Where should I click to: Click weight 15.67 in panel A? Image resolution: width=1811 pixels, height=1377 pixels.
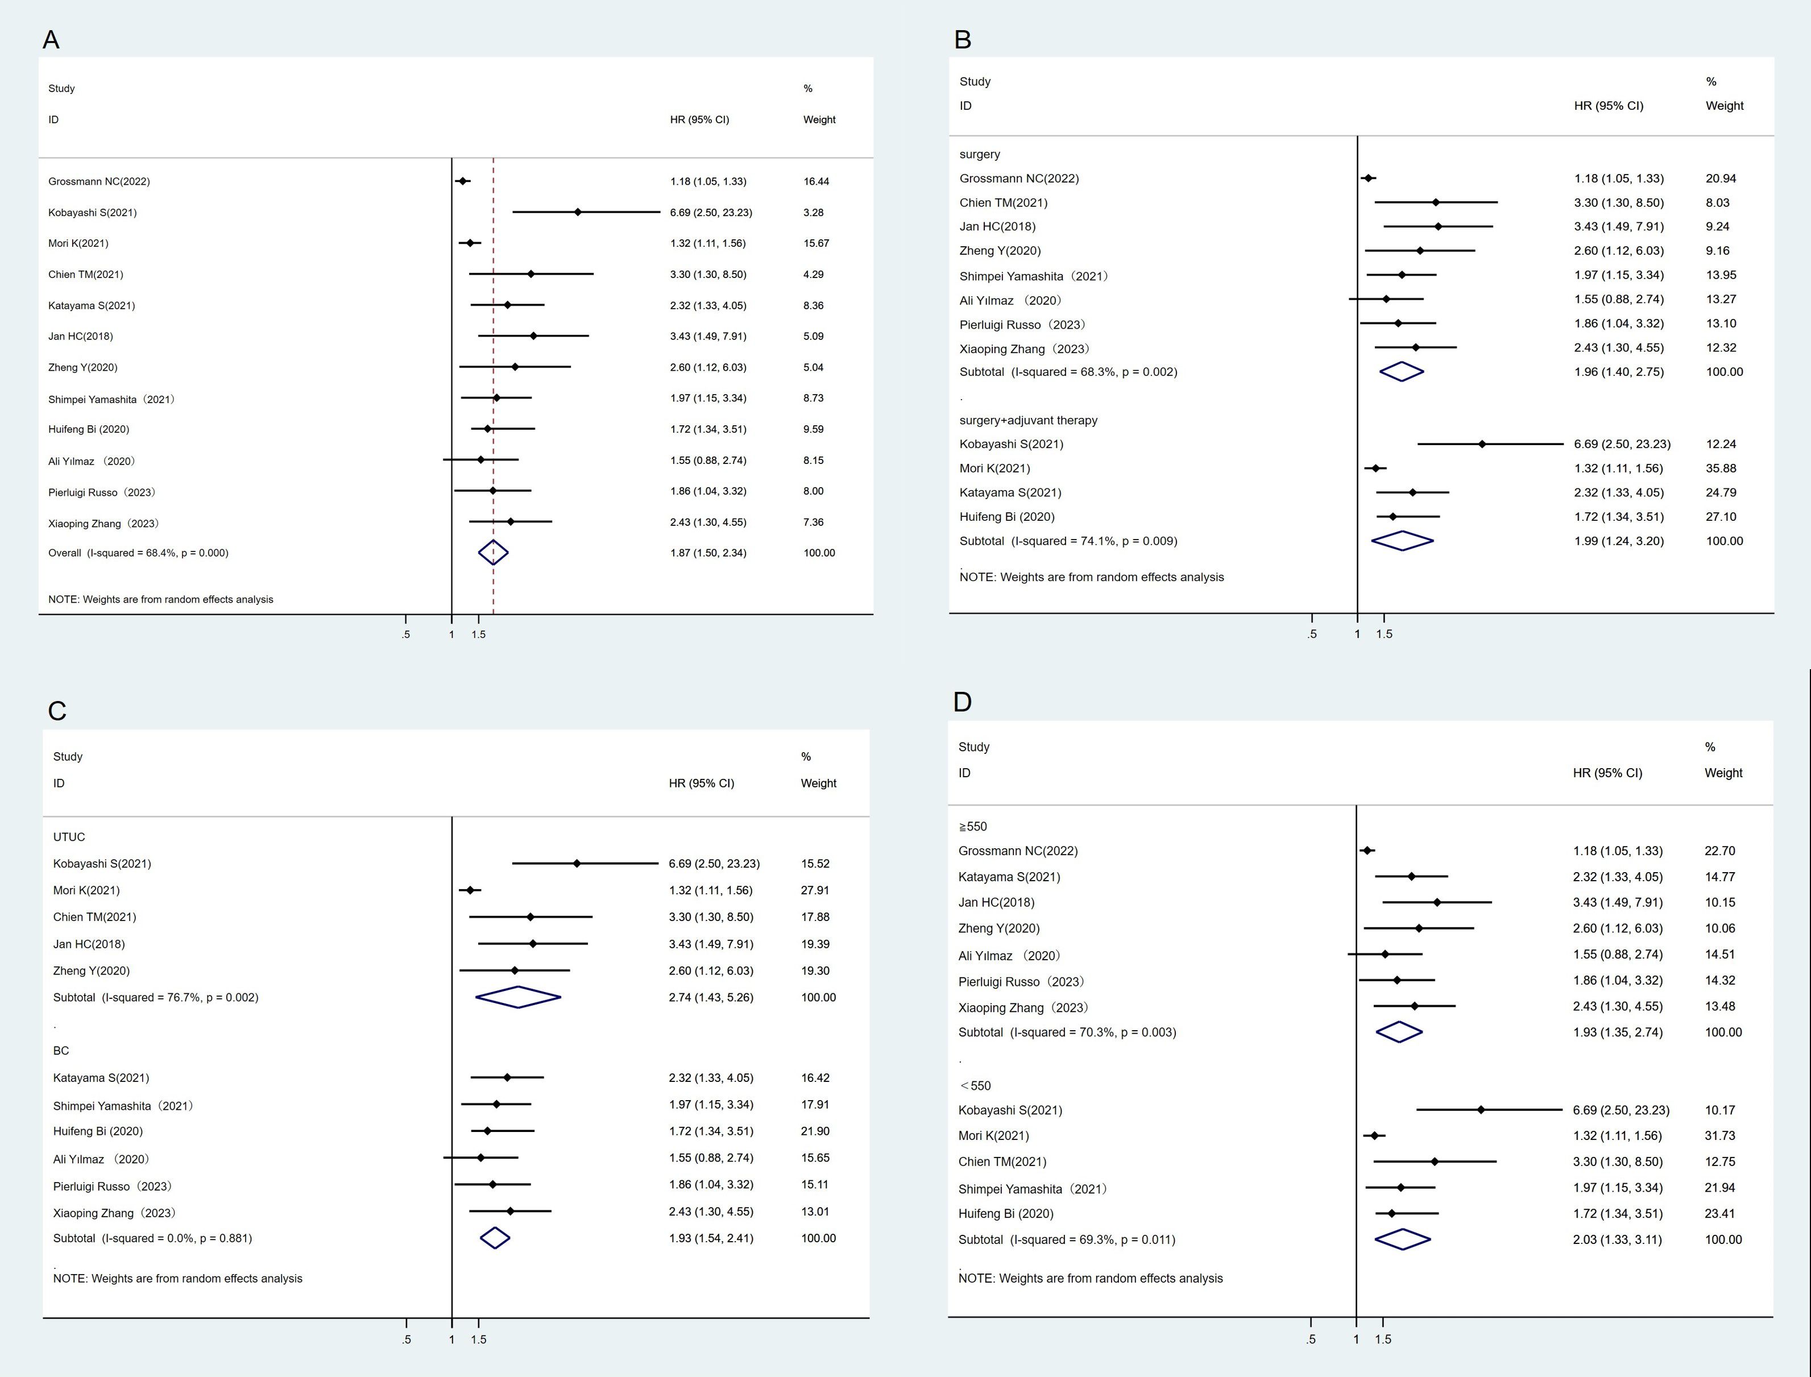pos(817,243)
